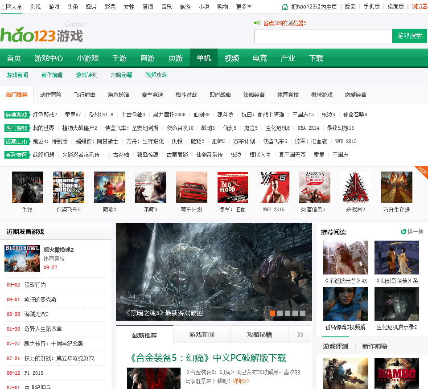Open the 详细>> link in the article
The image size is (428, 389).
[x=241, y=381]
